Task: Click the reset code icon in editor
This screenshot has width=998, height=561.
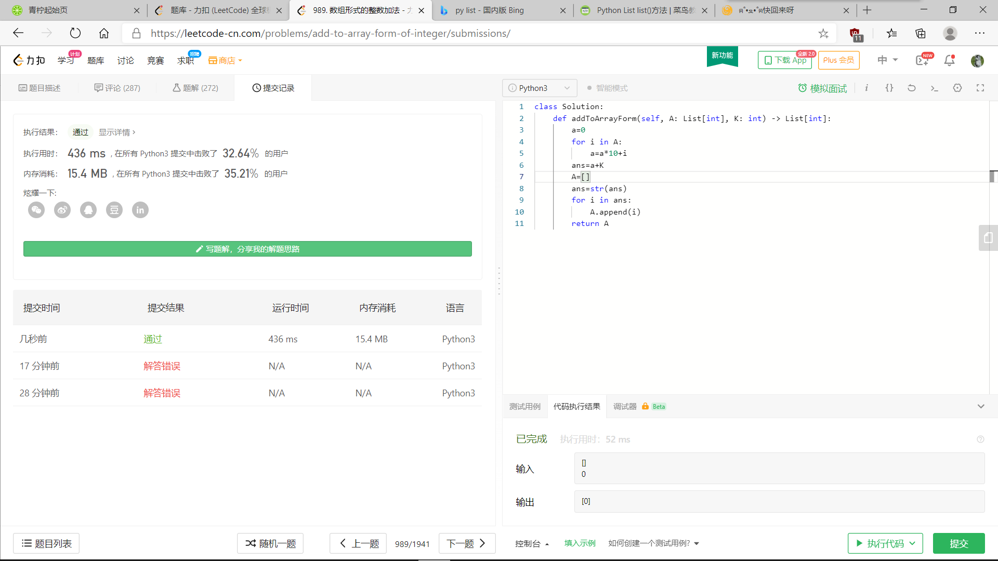Action: coord(912,88)
